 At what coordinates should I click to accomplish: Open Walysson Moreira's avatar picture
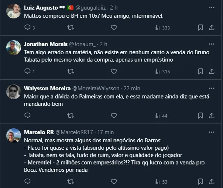[x=14, y=92]
